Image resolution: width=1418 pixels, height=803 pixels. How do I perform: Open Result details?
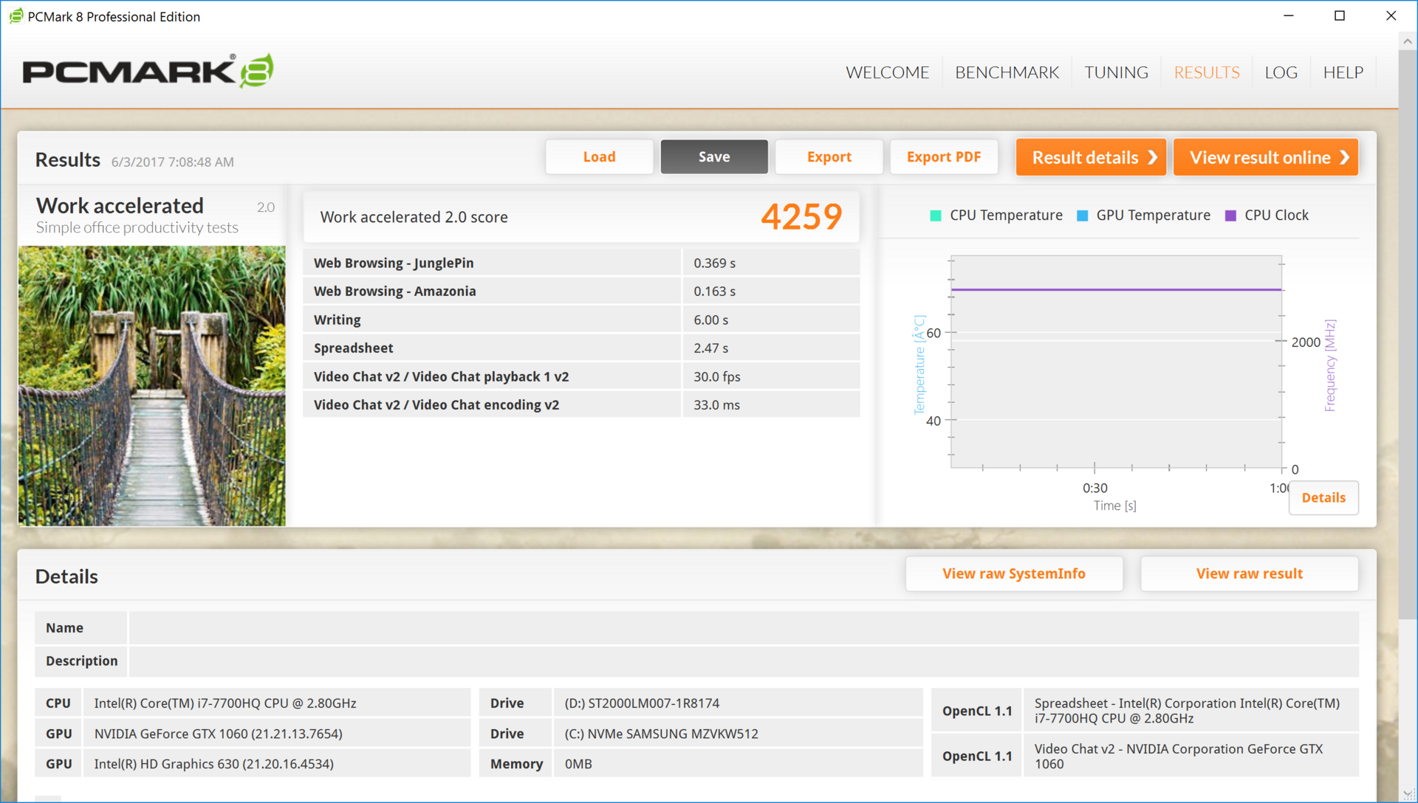[1091, 157]
